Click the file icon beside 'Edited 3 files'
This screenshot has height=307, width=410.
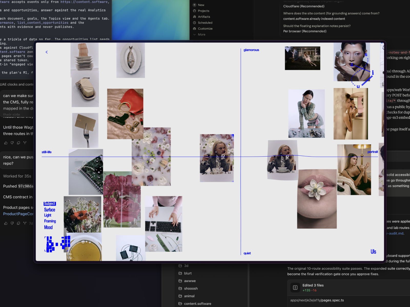[x=295, y=288]
